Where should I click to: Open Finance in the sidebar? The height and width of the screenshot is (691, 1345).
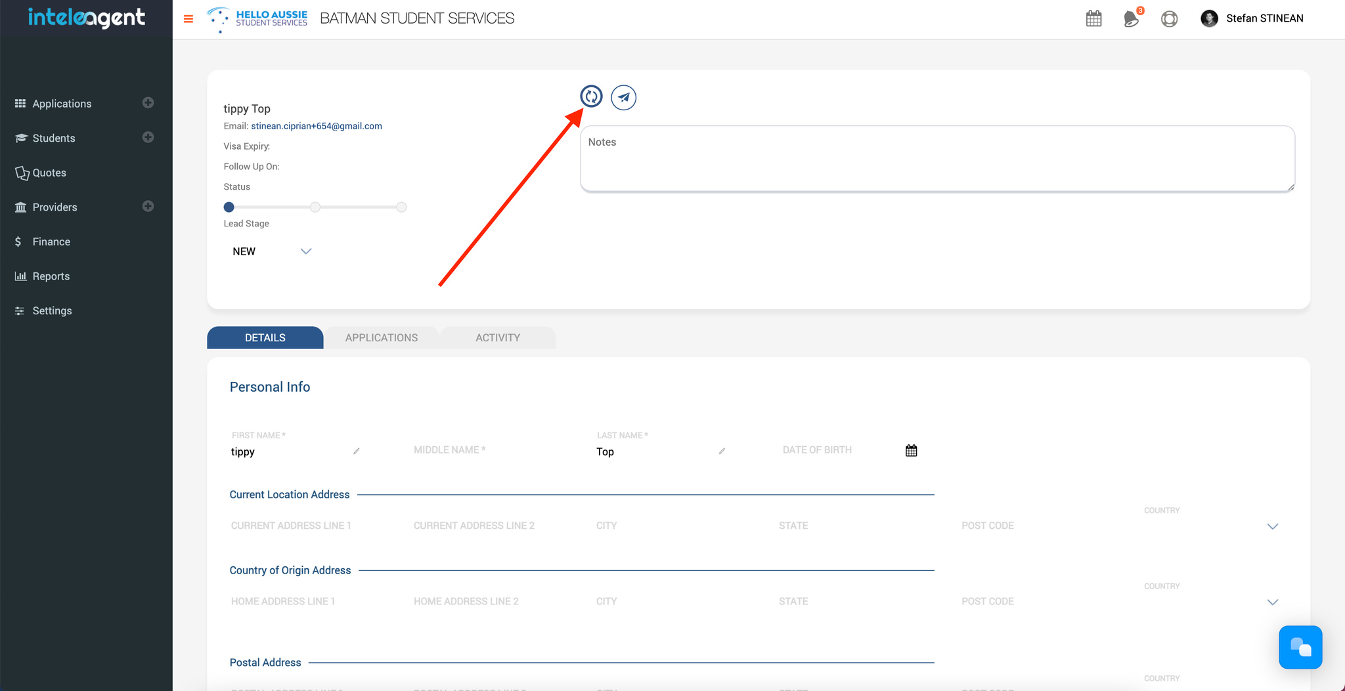51,241
